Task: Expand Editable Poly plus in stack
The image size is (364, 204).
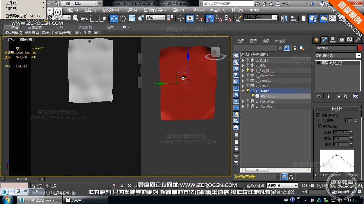Action: [318, 63]
